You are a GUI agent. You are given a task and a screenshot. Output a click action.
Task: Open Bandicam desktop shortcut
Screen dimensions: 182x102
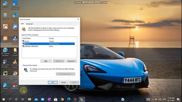point(15,86)
